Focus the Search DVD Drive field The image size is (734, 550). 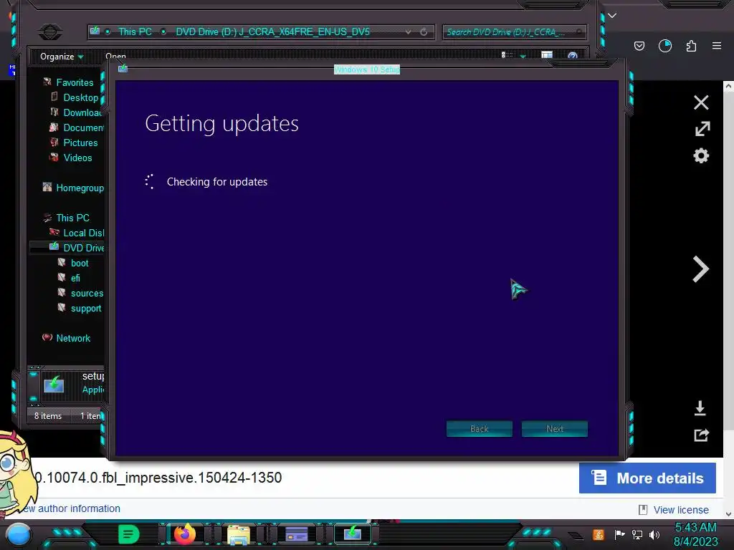pos(514,32)
